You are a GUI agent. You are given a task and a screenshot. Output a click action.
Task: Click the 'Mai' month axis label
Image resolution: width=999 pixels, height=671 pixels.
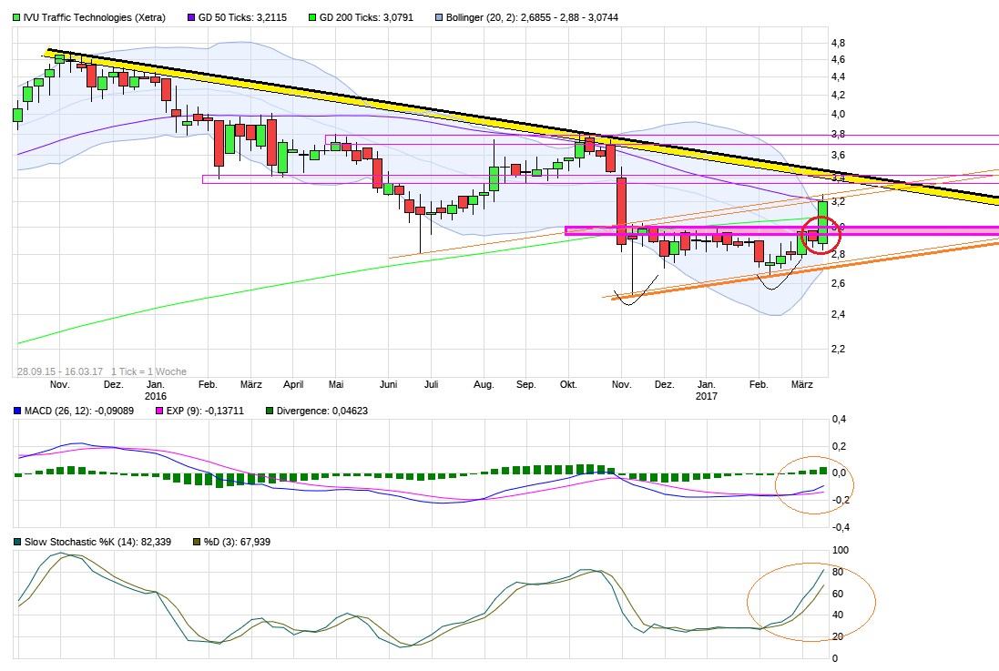click(336, 385)
